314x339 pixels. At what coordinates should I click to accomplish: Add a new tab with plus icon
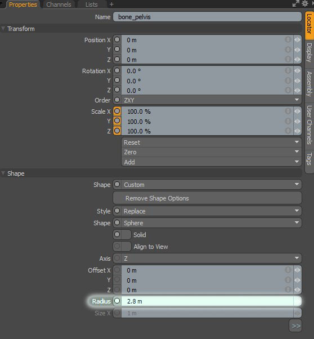click(111, 5)
